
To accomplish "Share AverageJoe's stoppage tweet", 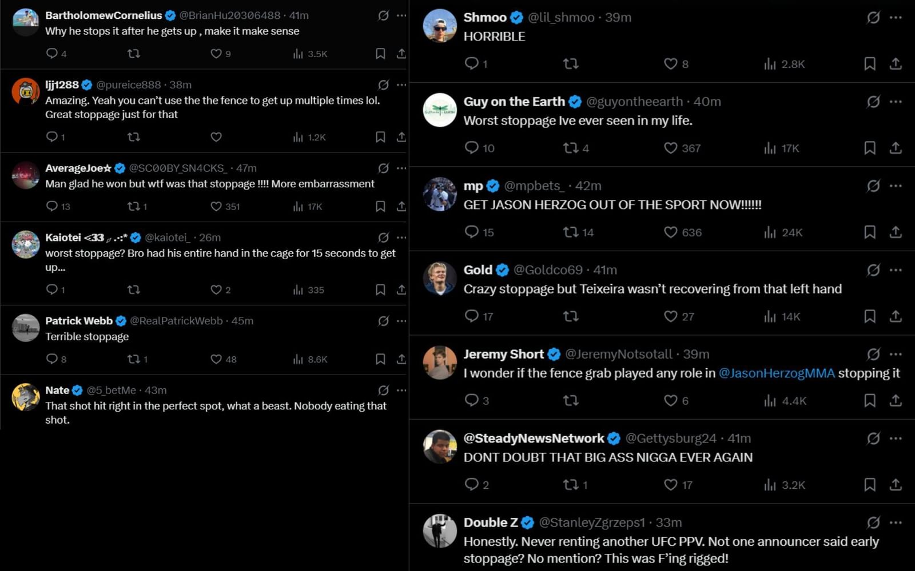I will coord(401,206).
